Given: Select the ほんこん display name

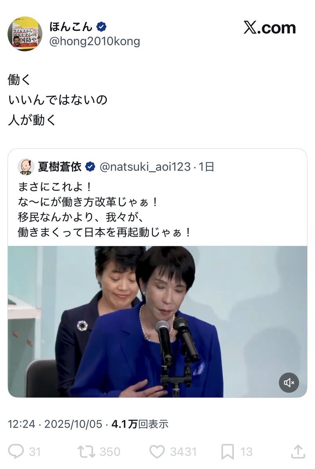Looking at the screenshot, I should pyautogui.click(x=71, y=27).
